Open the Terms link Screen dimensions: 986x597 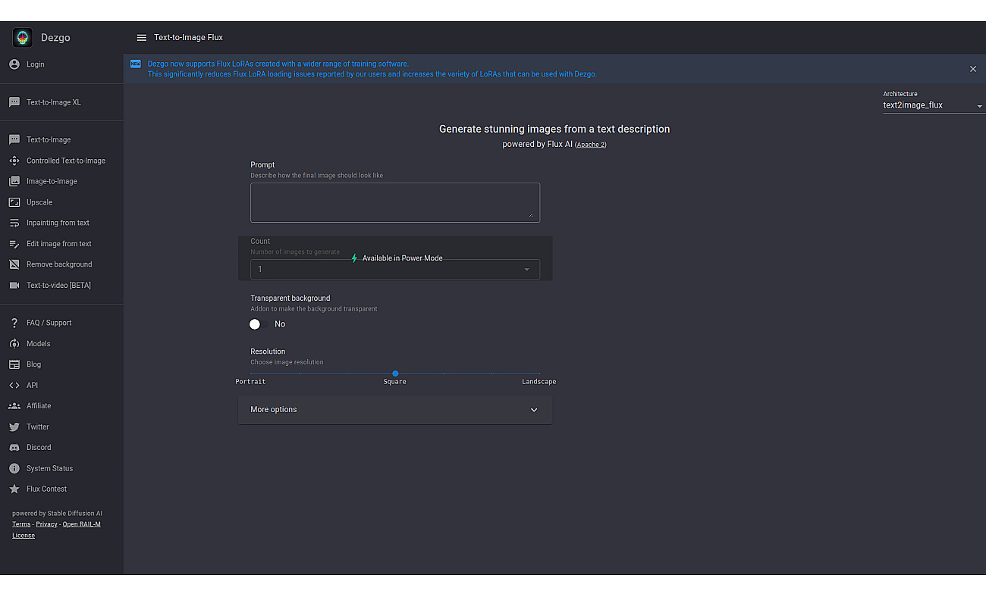click(21, 524)
